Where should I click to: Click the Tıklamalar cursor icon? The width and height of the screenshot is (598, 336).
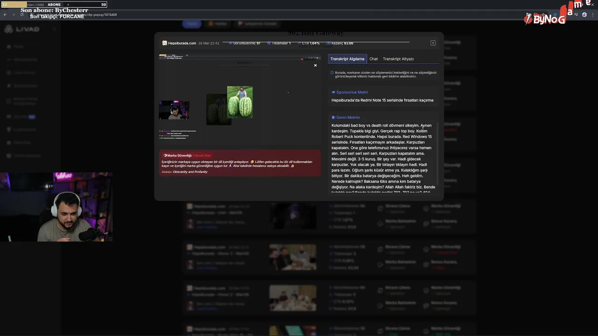pyautogui.click(x=269, y=43)
